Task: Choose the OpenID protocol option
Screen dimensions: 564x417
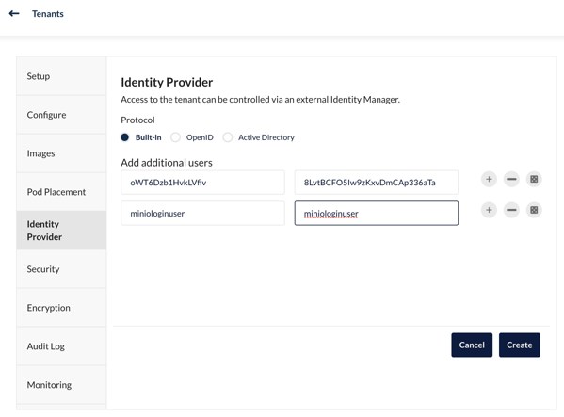Action: coord(175,137)
